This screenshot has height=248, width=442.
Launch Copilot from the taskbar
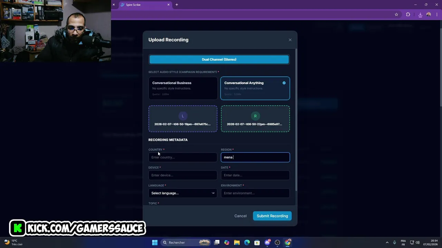click(x=227, y=242)
